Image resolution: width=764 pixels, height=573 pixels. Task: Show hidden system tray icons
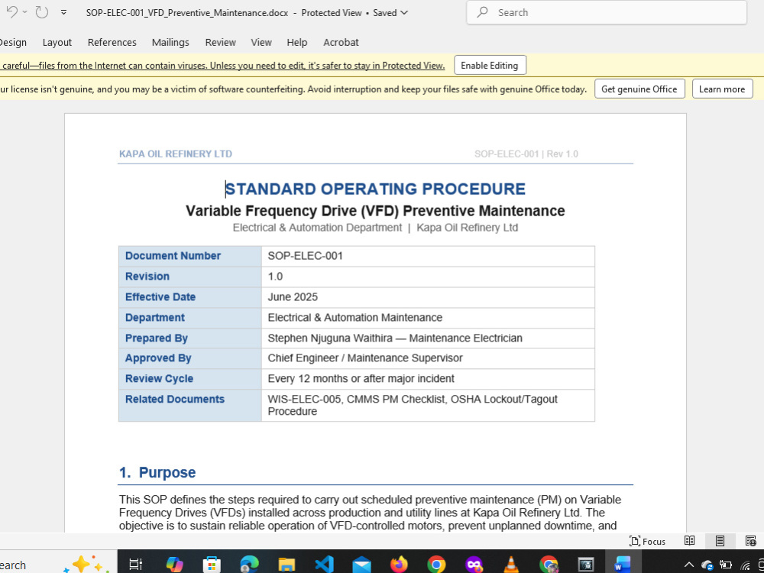[x=688, y=565]
